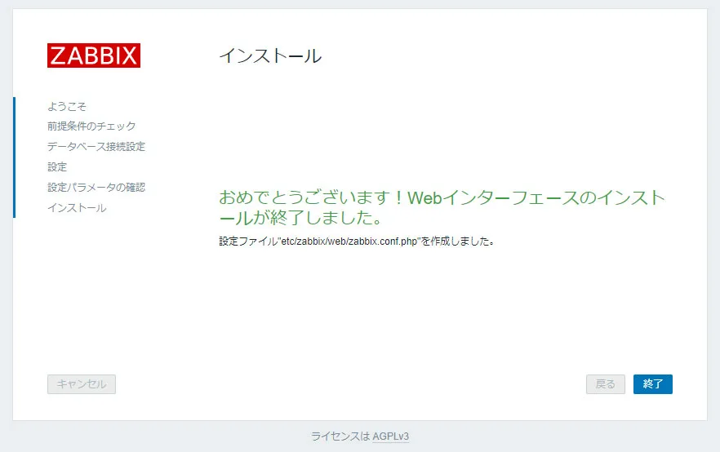Select the データベース接続設定 step

96,146
